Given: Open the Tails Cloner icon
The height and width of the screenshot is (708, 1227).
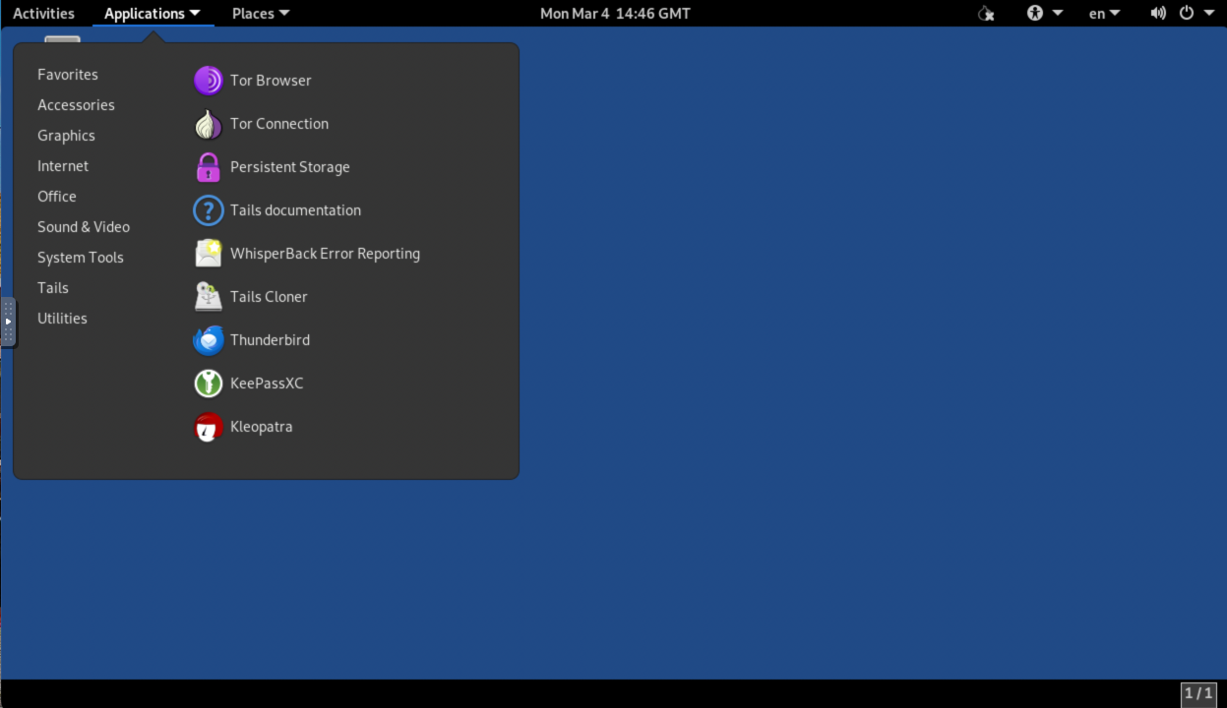Looking at the screenshot, I should coord(209,297).
